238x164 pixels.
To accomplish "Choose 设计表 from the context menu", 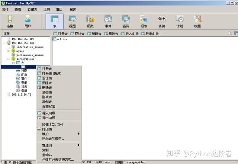I will pos(59,78).
